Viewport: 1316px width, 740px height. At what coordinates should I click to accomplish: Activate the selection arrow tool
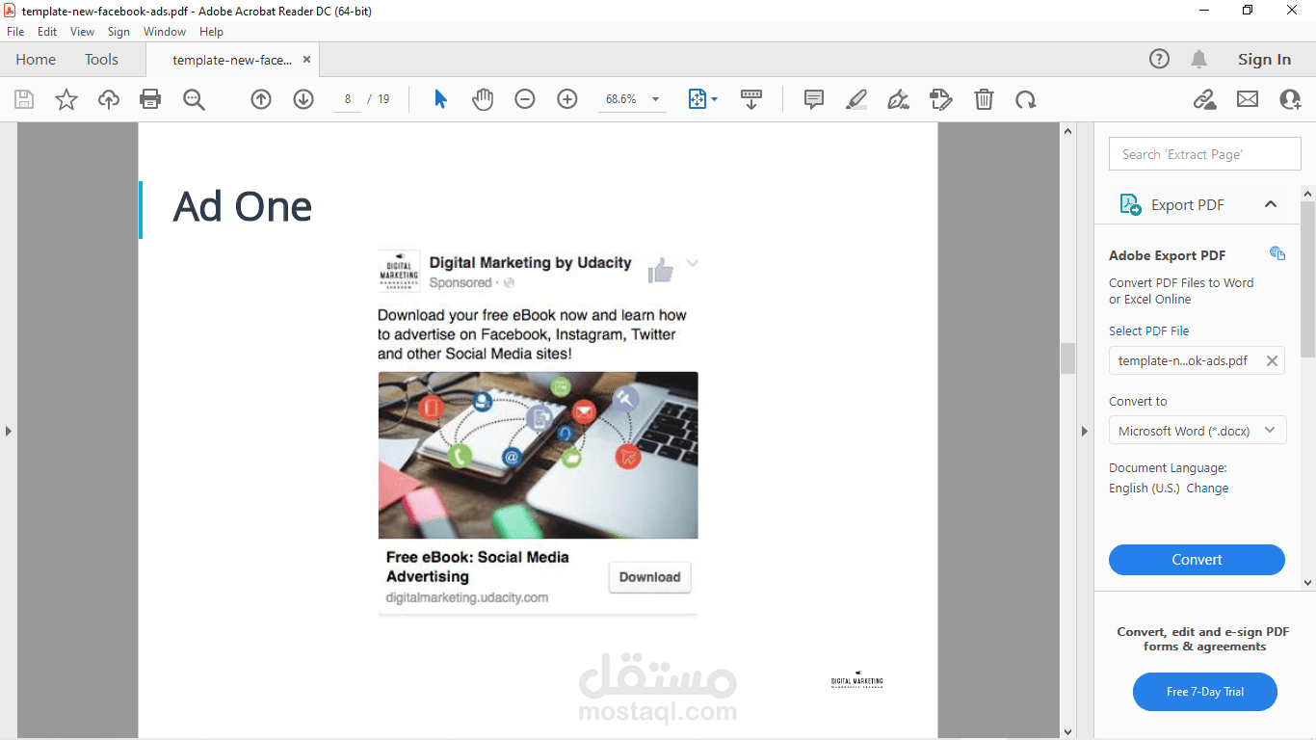pyautogui.click(x=440, y=99)
